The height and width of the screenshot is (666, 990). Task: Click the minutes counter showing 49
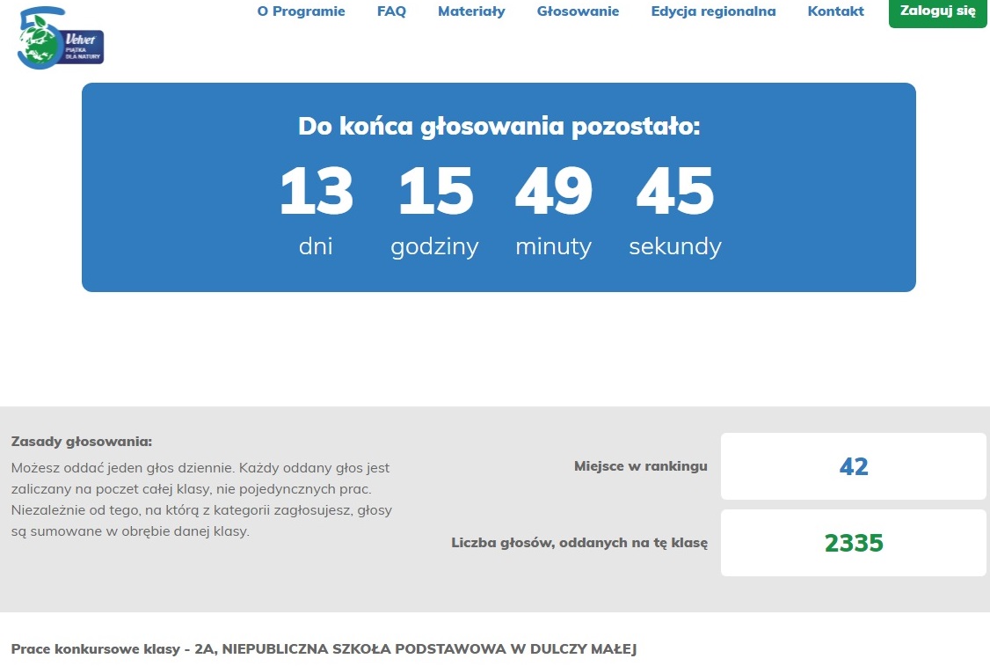553,191
